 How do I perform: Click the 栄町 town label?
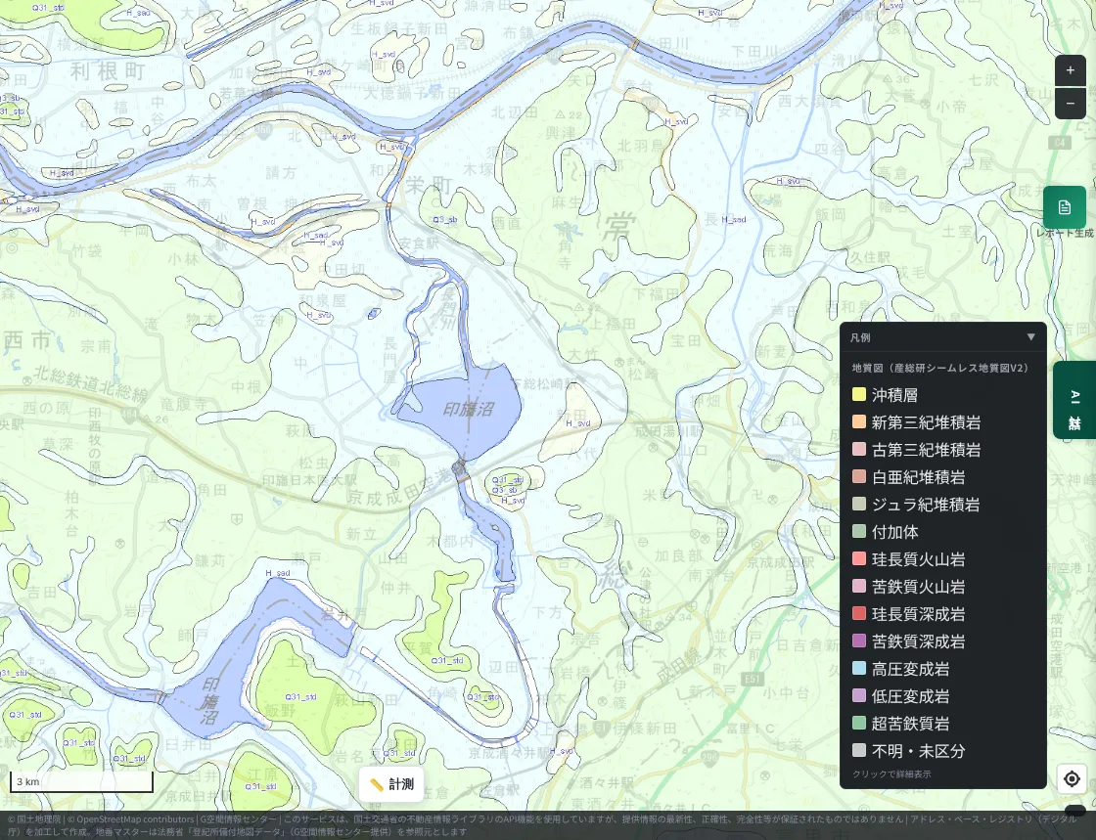click(x=429, y=186)
